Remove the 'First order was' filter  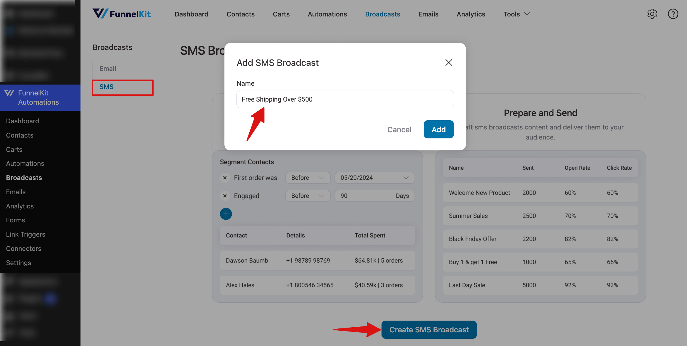pos(225,177)
